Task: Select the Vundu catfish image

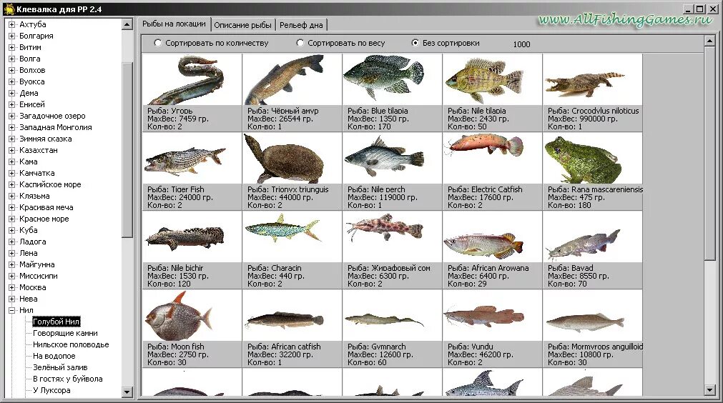Action: [492, 316]
